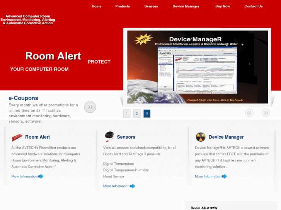
Task: Select the Buy Now menu item
Action: [x=223, y=6]
